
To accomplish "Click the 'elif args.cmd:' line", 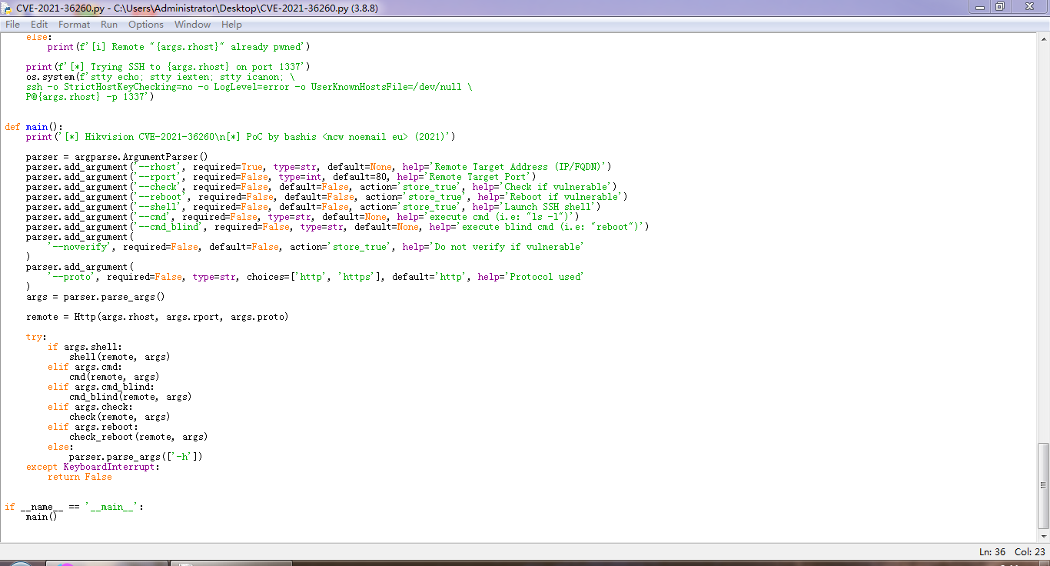I will click(x=85, y=367).
